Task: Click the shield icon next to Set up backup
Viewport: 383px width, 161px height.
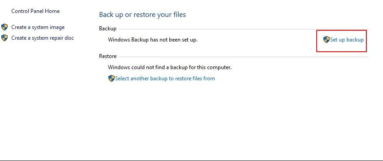Action: click(x=326, y=40)
